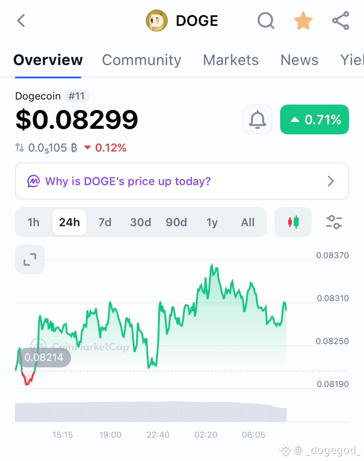Tap the share icon

point(341,21)
